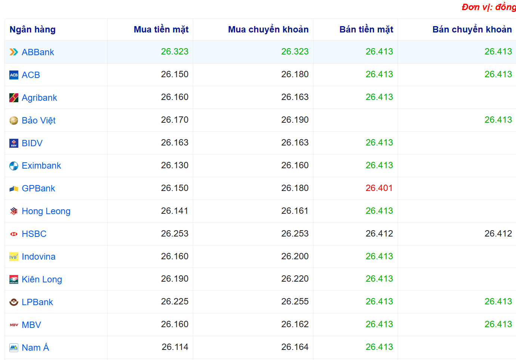
Task: Click the Bán chuyển khoản column header
Action: click(472, 29)
